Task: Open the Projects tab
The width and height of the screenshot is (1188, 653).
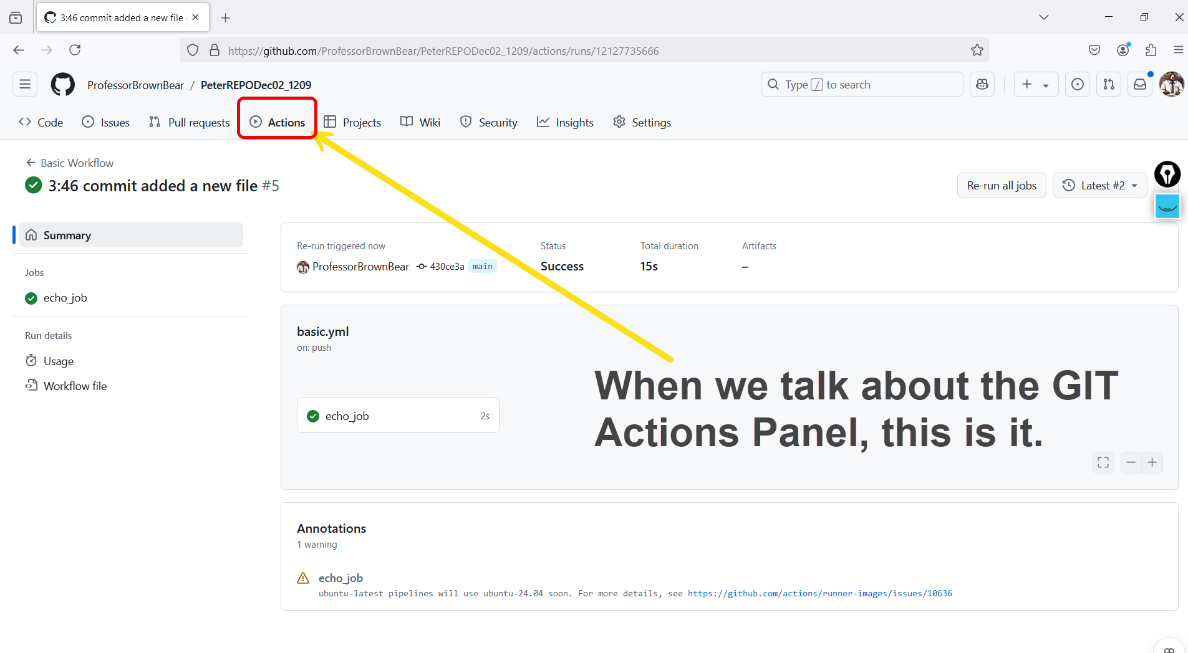Action: click(352, 122)
